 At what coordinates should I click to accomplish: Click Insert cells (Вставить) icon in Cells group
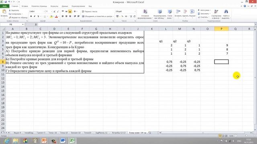click(x=178, y=12)
